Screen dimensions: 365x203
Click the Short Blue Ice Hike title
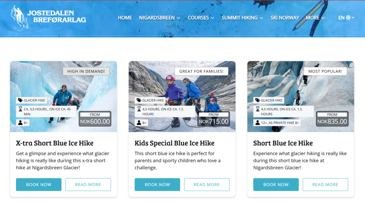pyautogui.click(x=283, y=143)
